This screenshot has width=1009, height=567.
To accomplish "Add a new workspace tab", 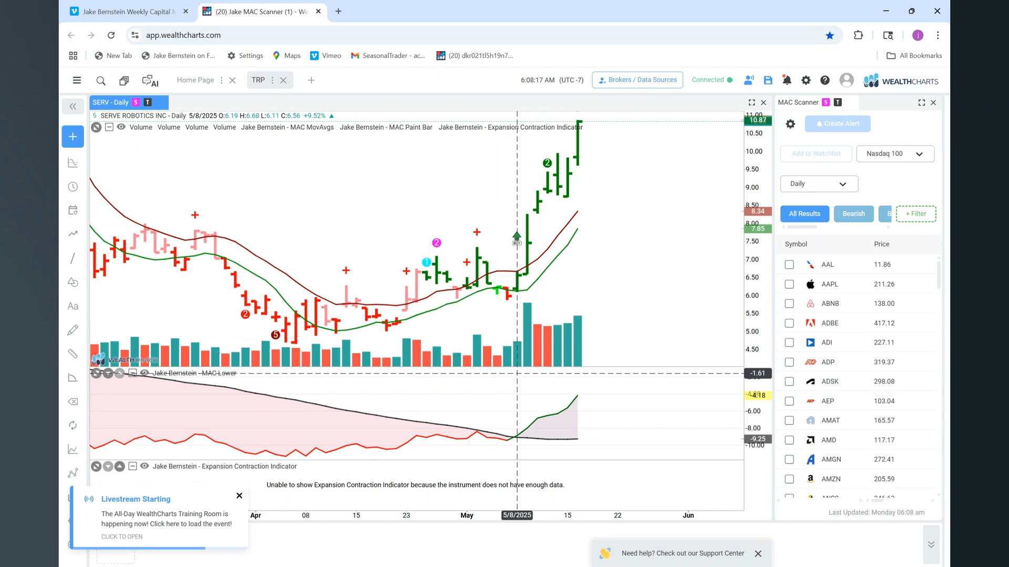I will [x=311, y=80].
